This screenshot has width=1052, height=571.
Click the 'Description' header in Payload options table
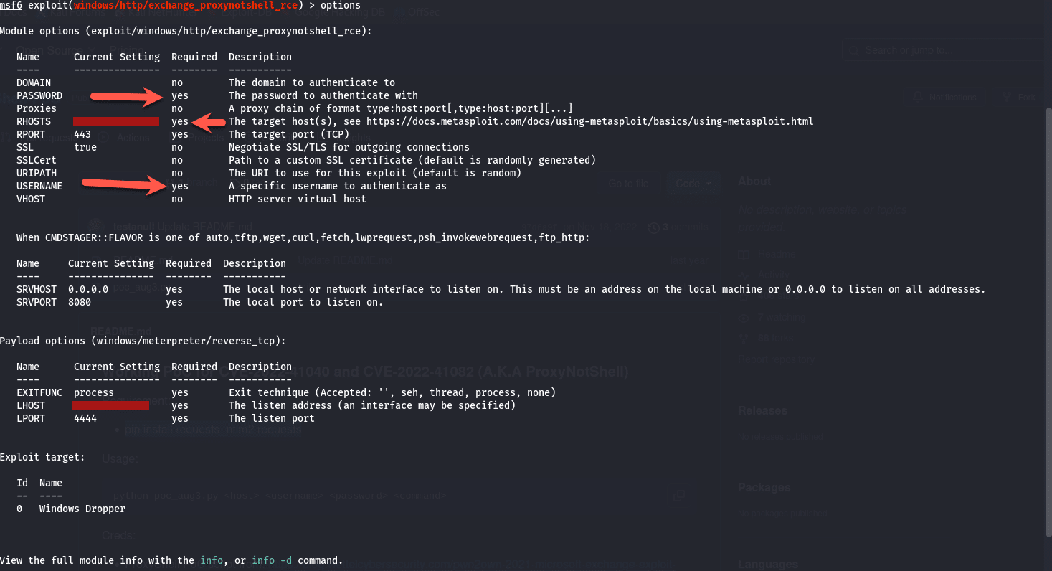click(260, 367)
